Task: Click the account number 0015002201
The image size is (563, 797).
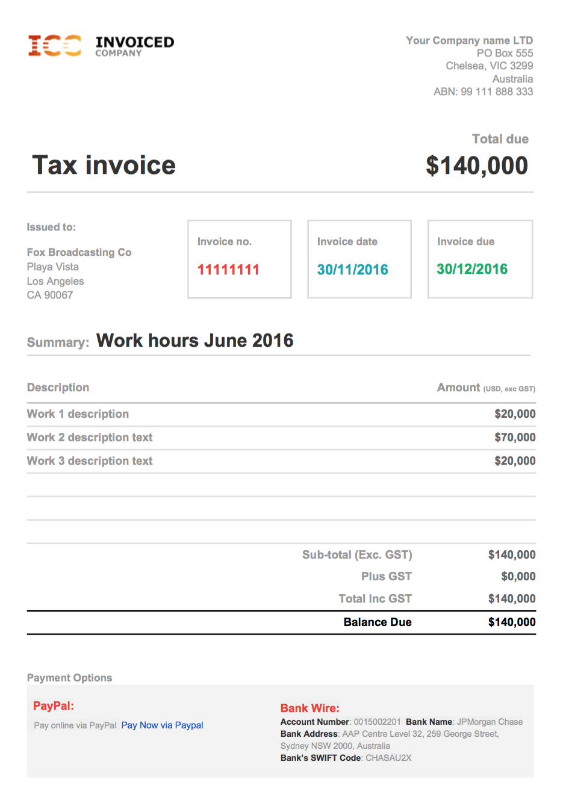Action: pos(377,722)
